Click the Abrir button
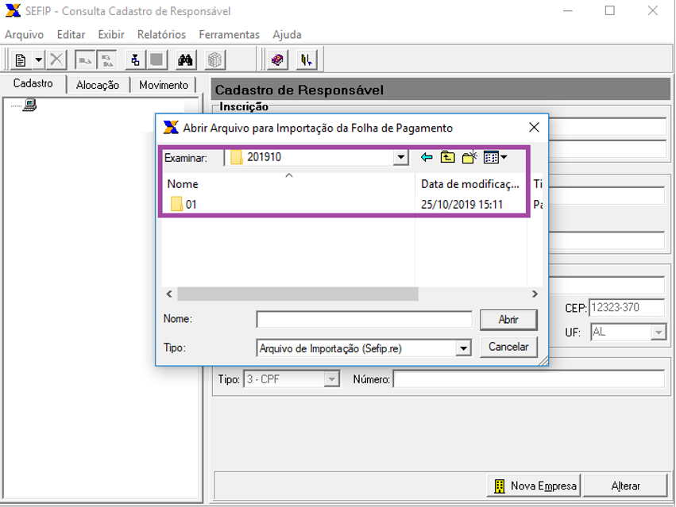Viewport: 676px width, 507px height. [x=508, y=320]
